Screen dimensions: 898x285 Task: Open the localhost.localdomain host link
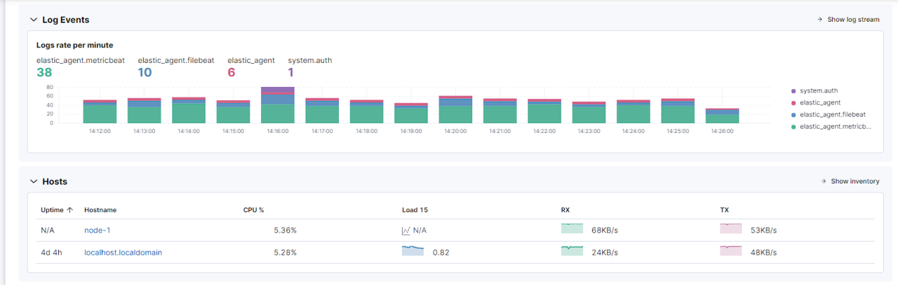123,252
